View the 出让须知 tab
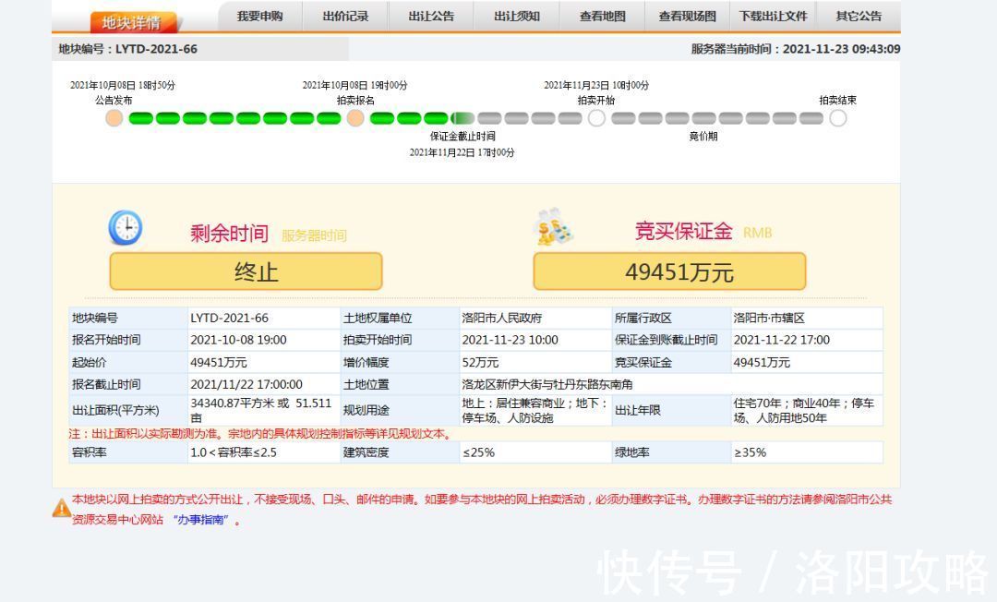Viewport: 997px width, 602px height. pyautogui.click(x=515, y=16)
